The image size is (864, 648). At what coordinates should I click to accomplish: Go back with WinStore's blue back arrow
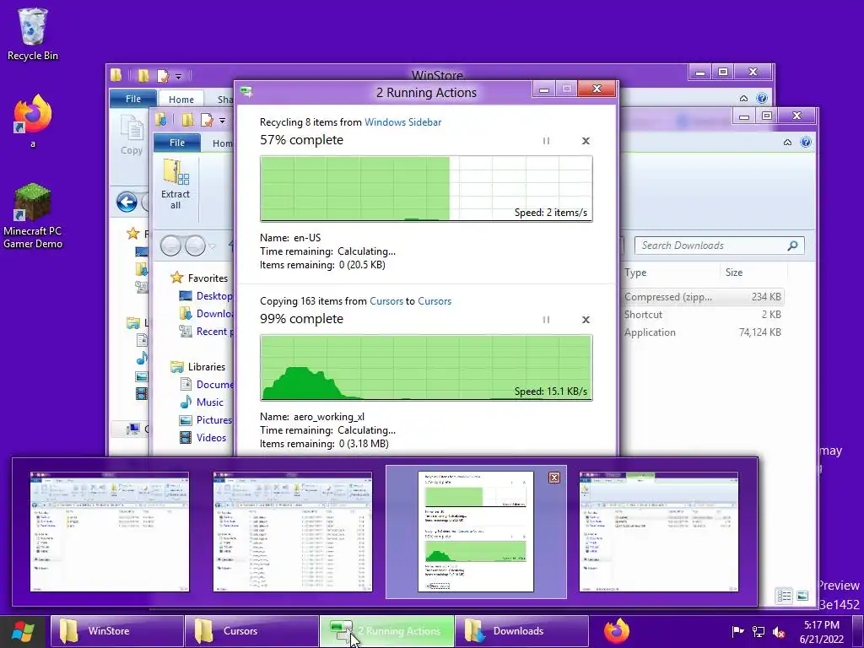click(127, 202)
